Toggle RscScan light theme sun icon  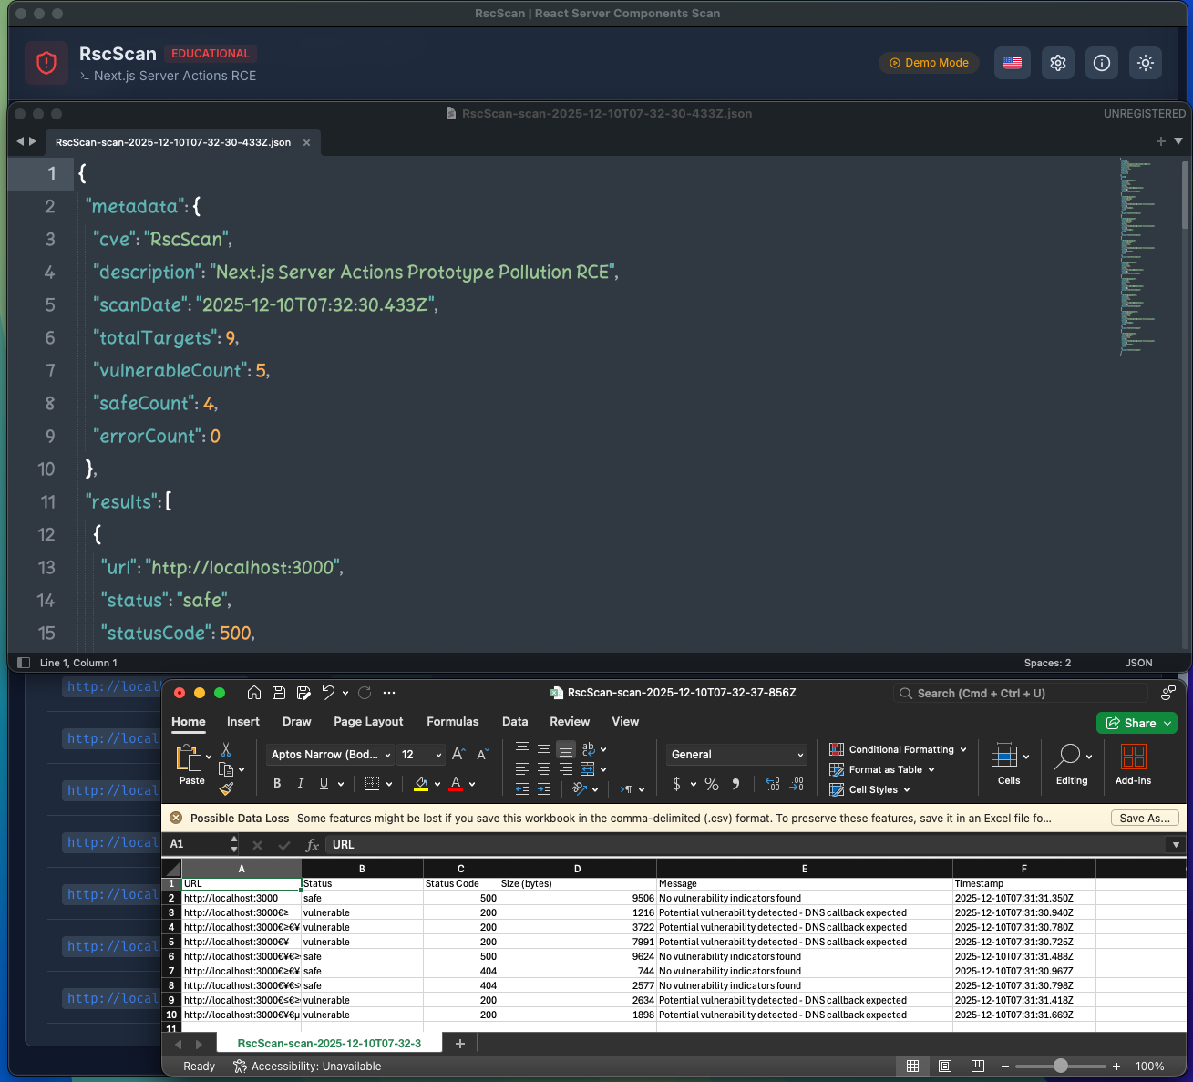[x=1146, y=63]
